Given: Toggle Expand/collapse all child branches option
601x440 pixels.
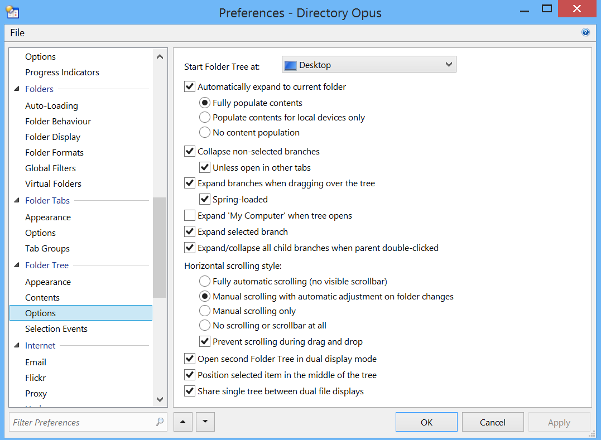Looking at the screenshot, I should pyautogui.click(x=189, y=248).
